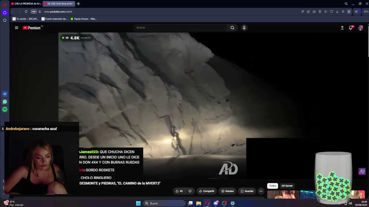Open Opera tab search magnifier
369x207 pixels.
point(346,4)
